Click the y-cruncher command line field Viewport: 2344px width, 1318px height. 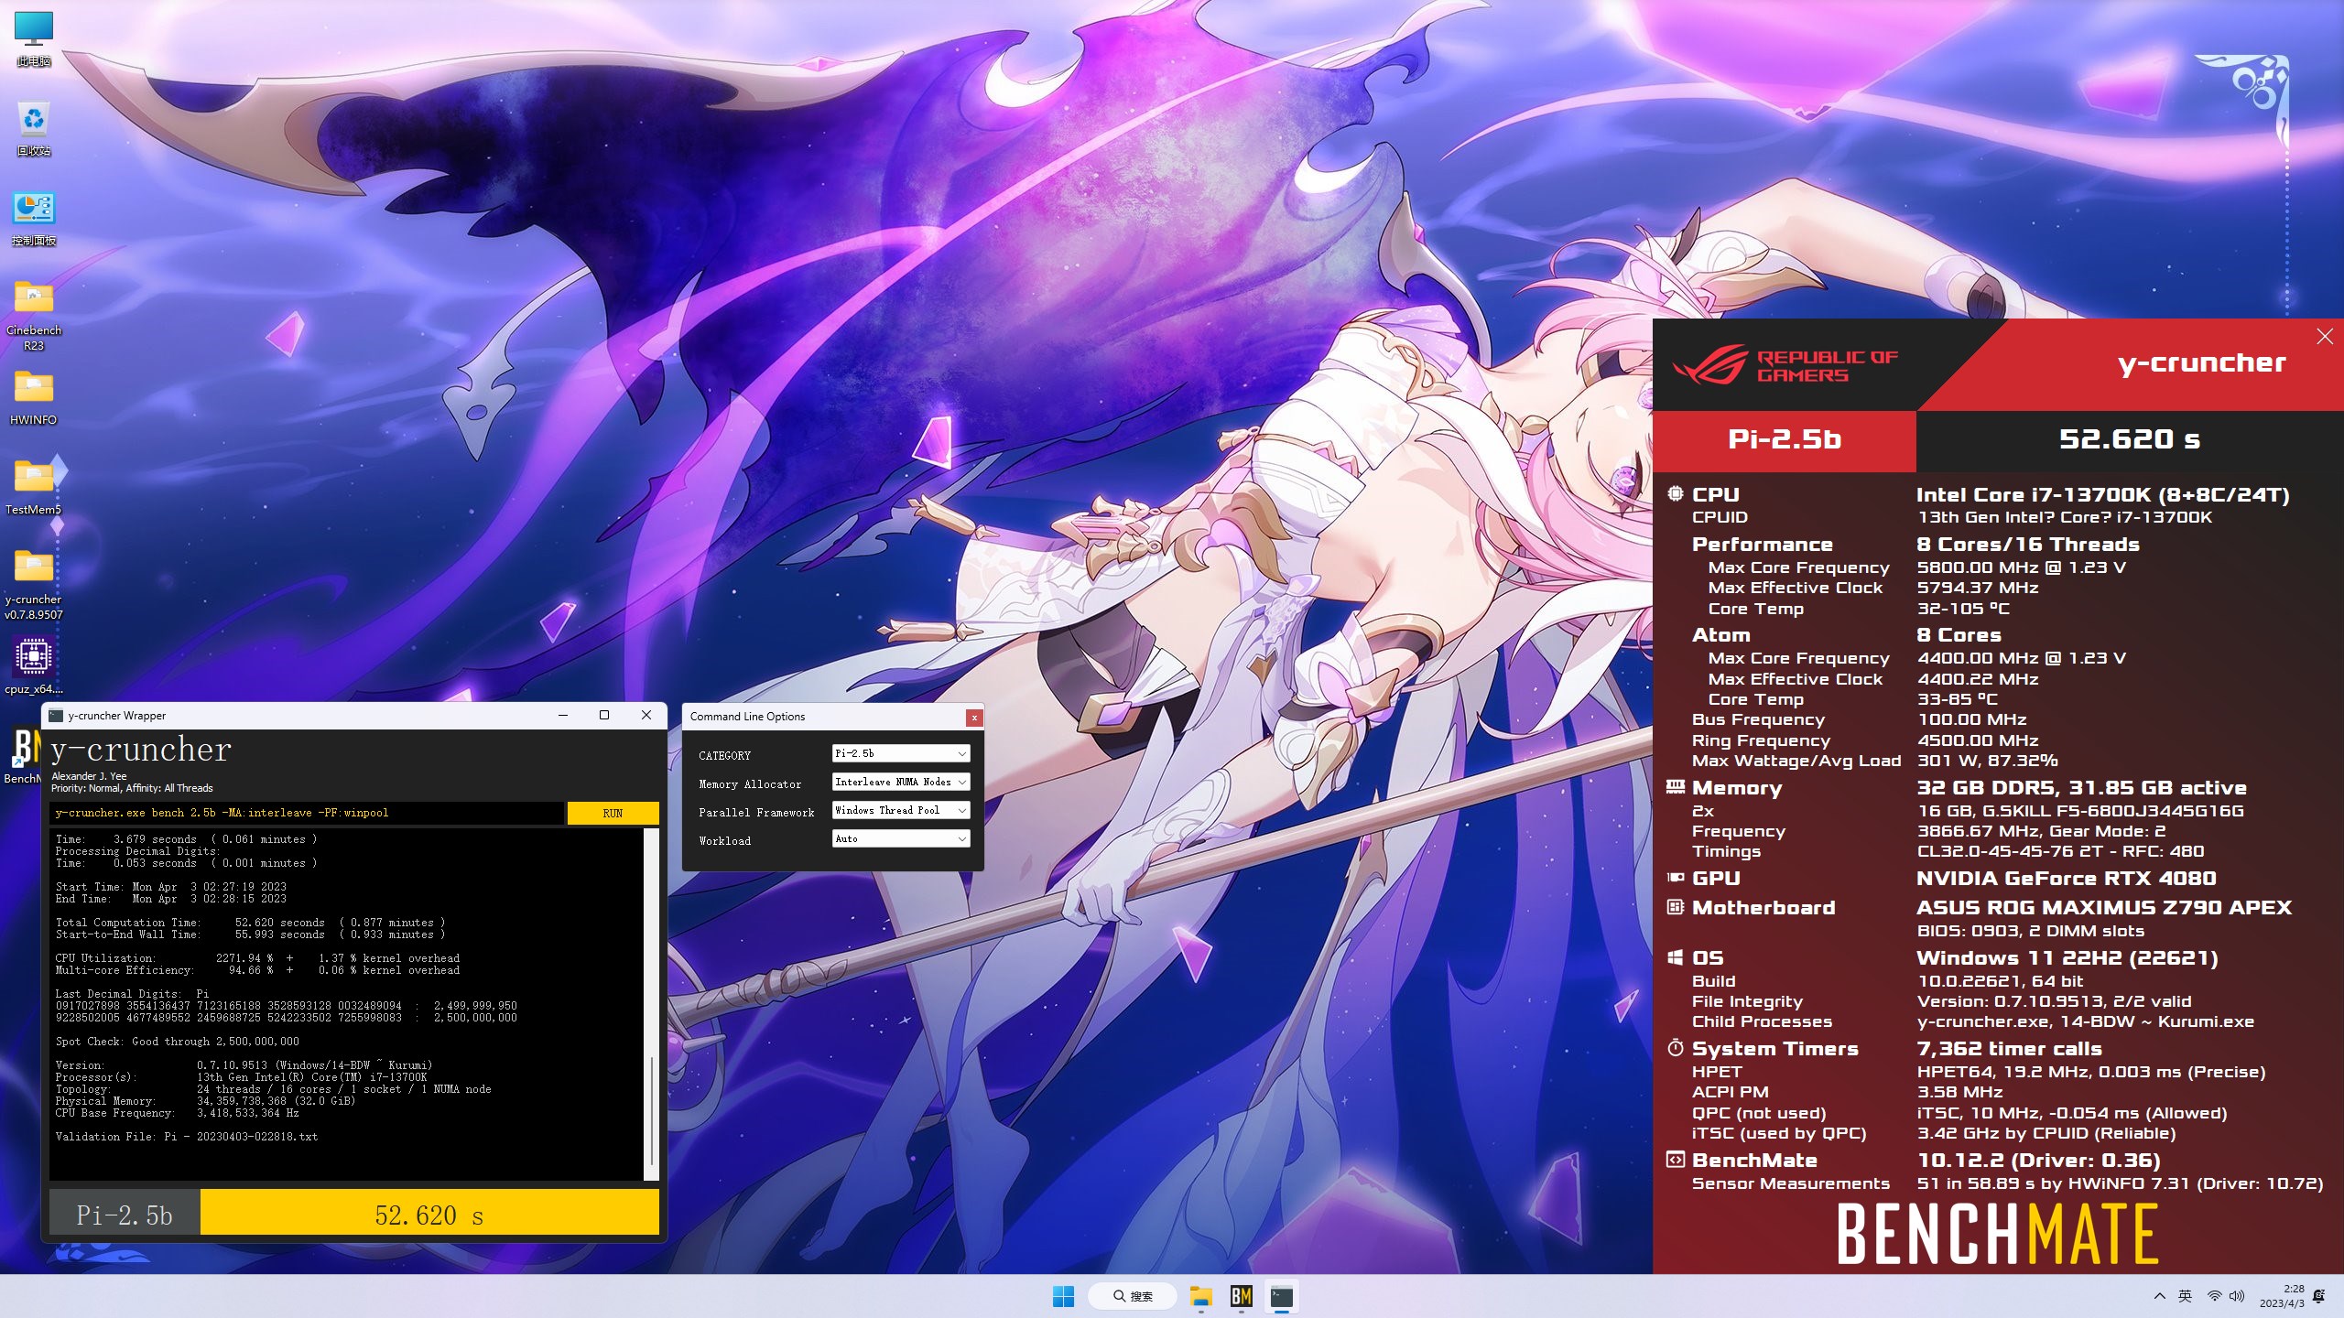pos(307,813)
